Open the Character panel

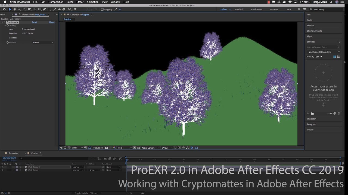[x=311, y=119]
